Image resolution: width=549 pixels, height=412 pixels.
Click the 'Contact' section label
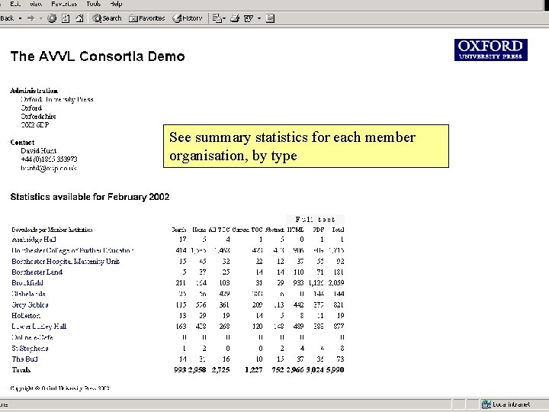(x=22, y=143)
